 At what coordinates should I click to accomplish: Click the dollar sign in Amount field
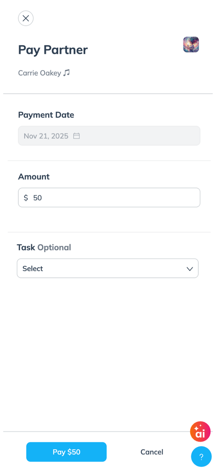pos(26,198)
